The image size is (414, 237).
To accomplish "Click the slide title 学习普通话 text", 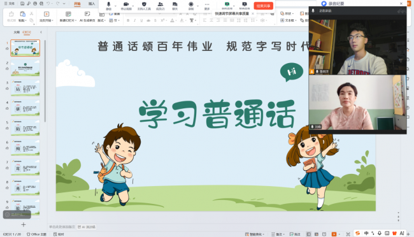I will tap(217, 114).
